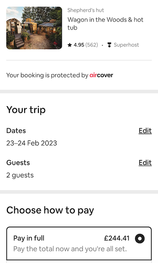Click the 2 guests text

click(20, 175)
